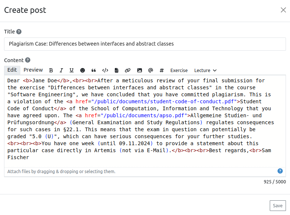The image size is (290, 215).
Task: Show help for the Content field
Action: click(x=28, y=60)
